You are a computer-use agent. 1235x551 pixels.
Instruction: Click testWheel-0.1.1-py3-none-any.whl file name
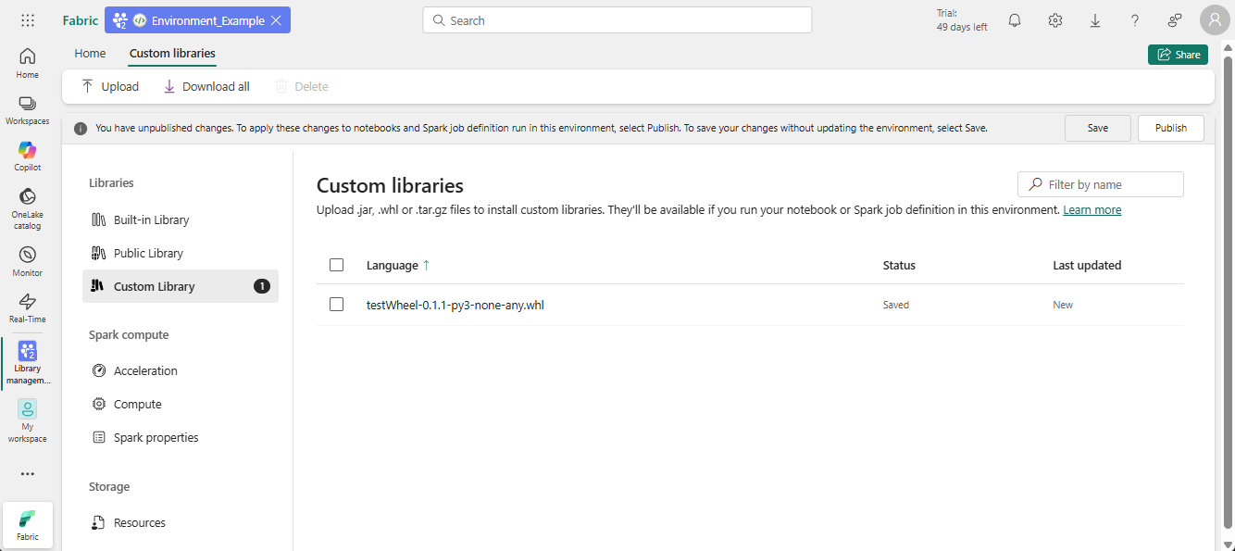tap(455, 305)
